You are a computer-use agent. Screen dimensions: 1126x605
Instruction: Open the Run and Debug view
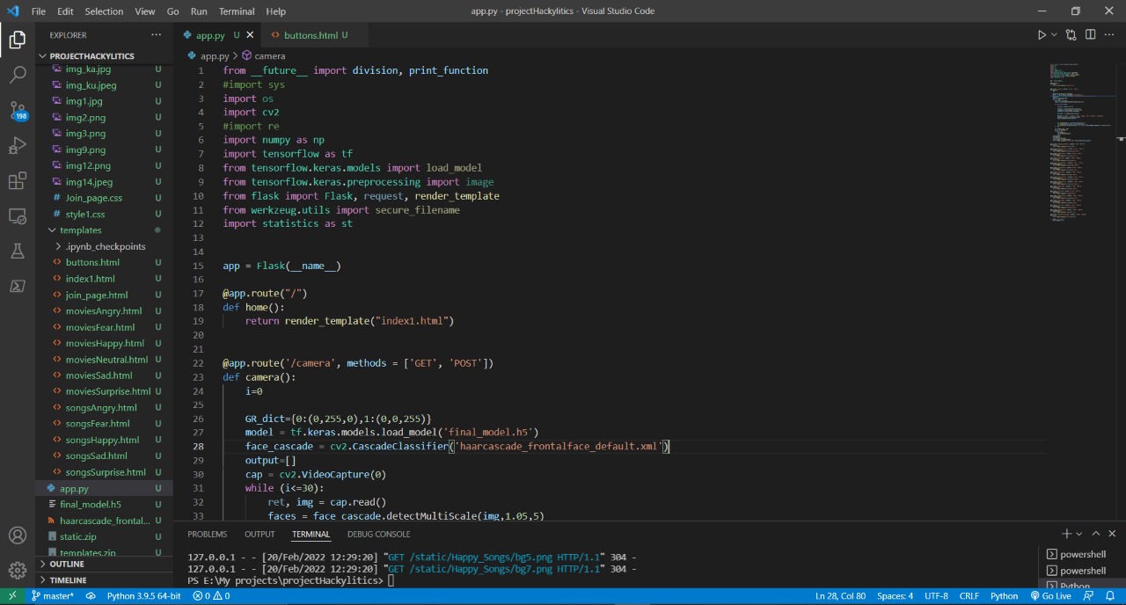point(18,146)
